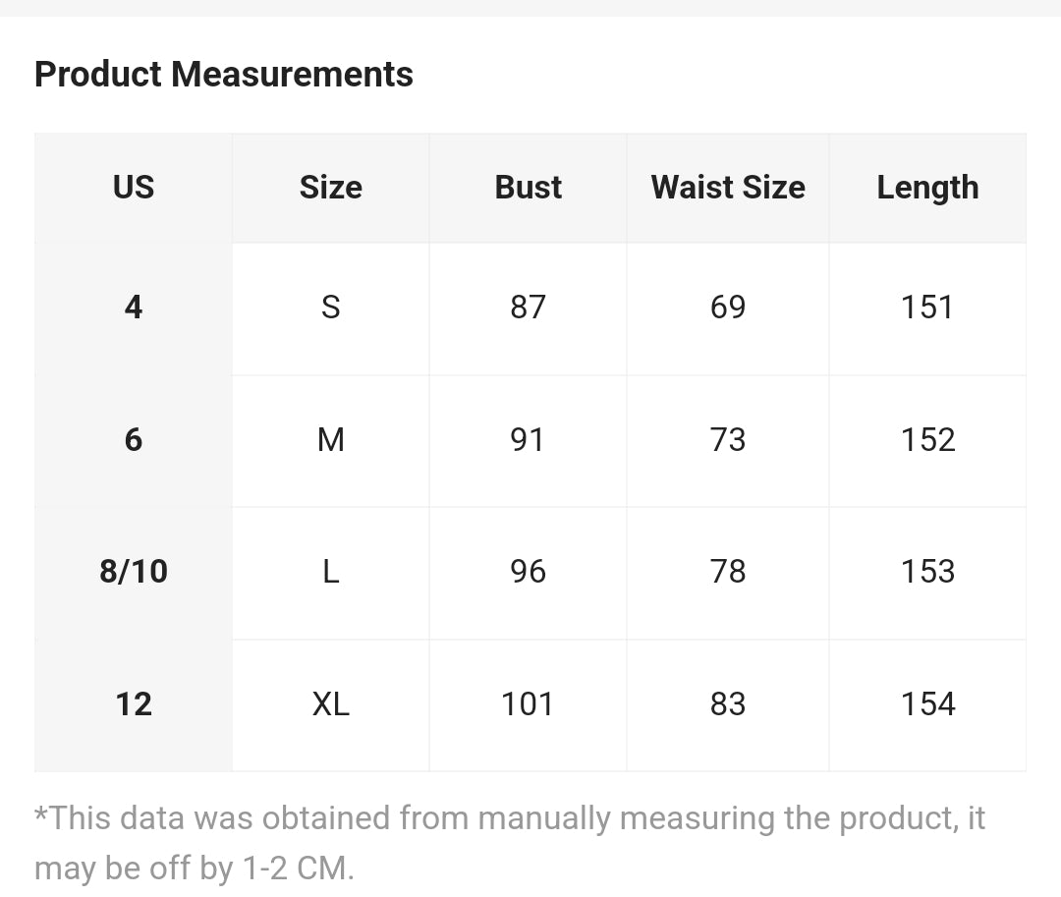Click the Product Measurements heading
The height and width of the screenshot is (897, 1061).
(x=223, y=75)
